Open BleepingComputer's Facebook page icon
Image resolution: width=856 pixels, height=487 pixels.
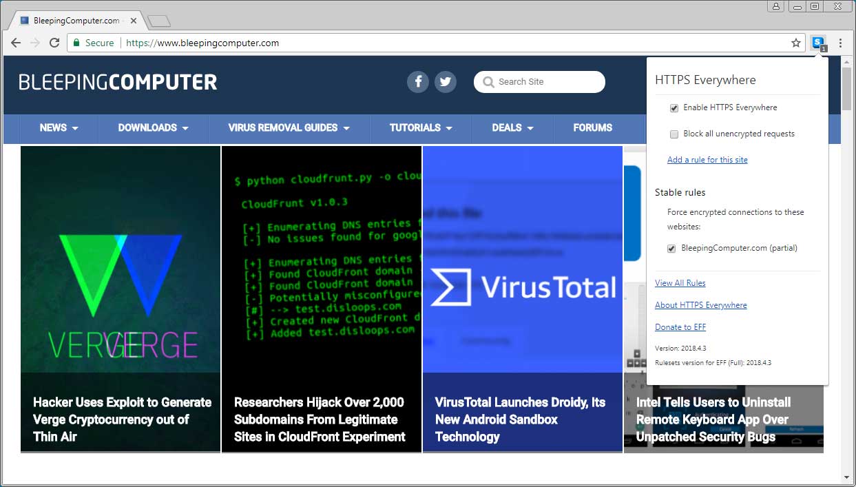pyautogui.click(x=417, y=82)
